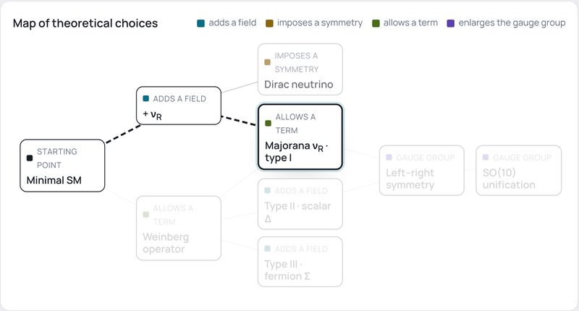Click the tan square icon in Dirac neutrino node
This screenshot has width=579, height=311.
point(267,62)
